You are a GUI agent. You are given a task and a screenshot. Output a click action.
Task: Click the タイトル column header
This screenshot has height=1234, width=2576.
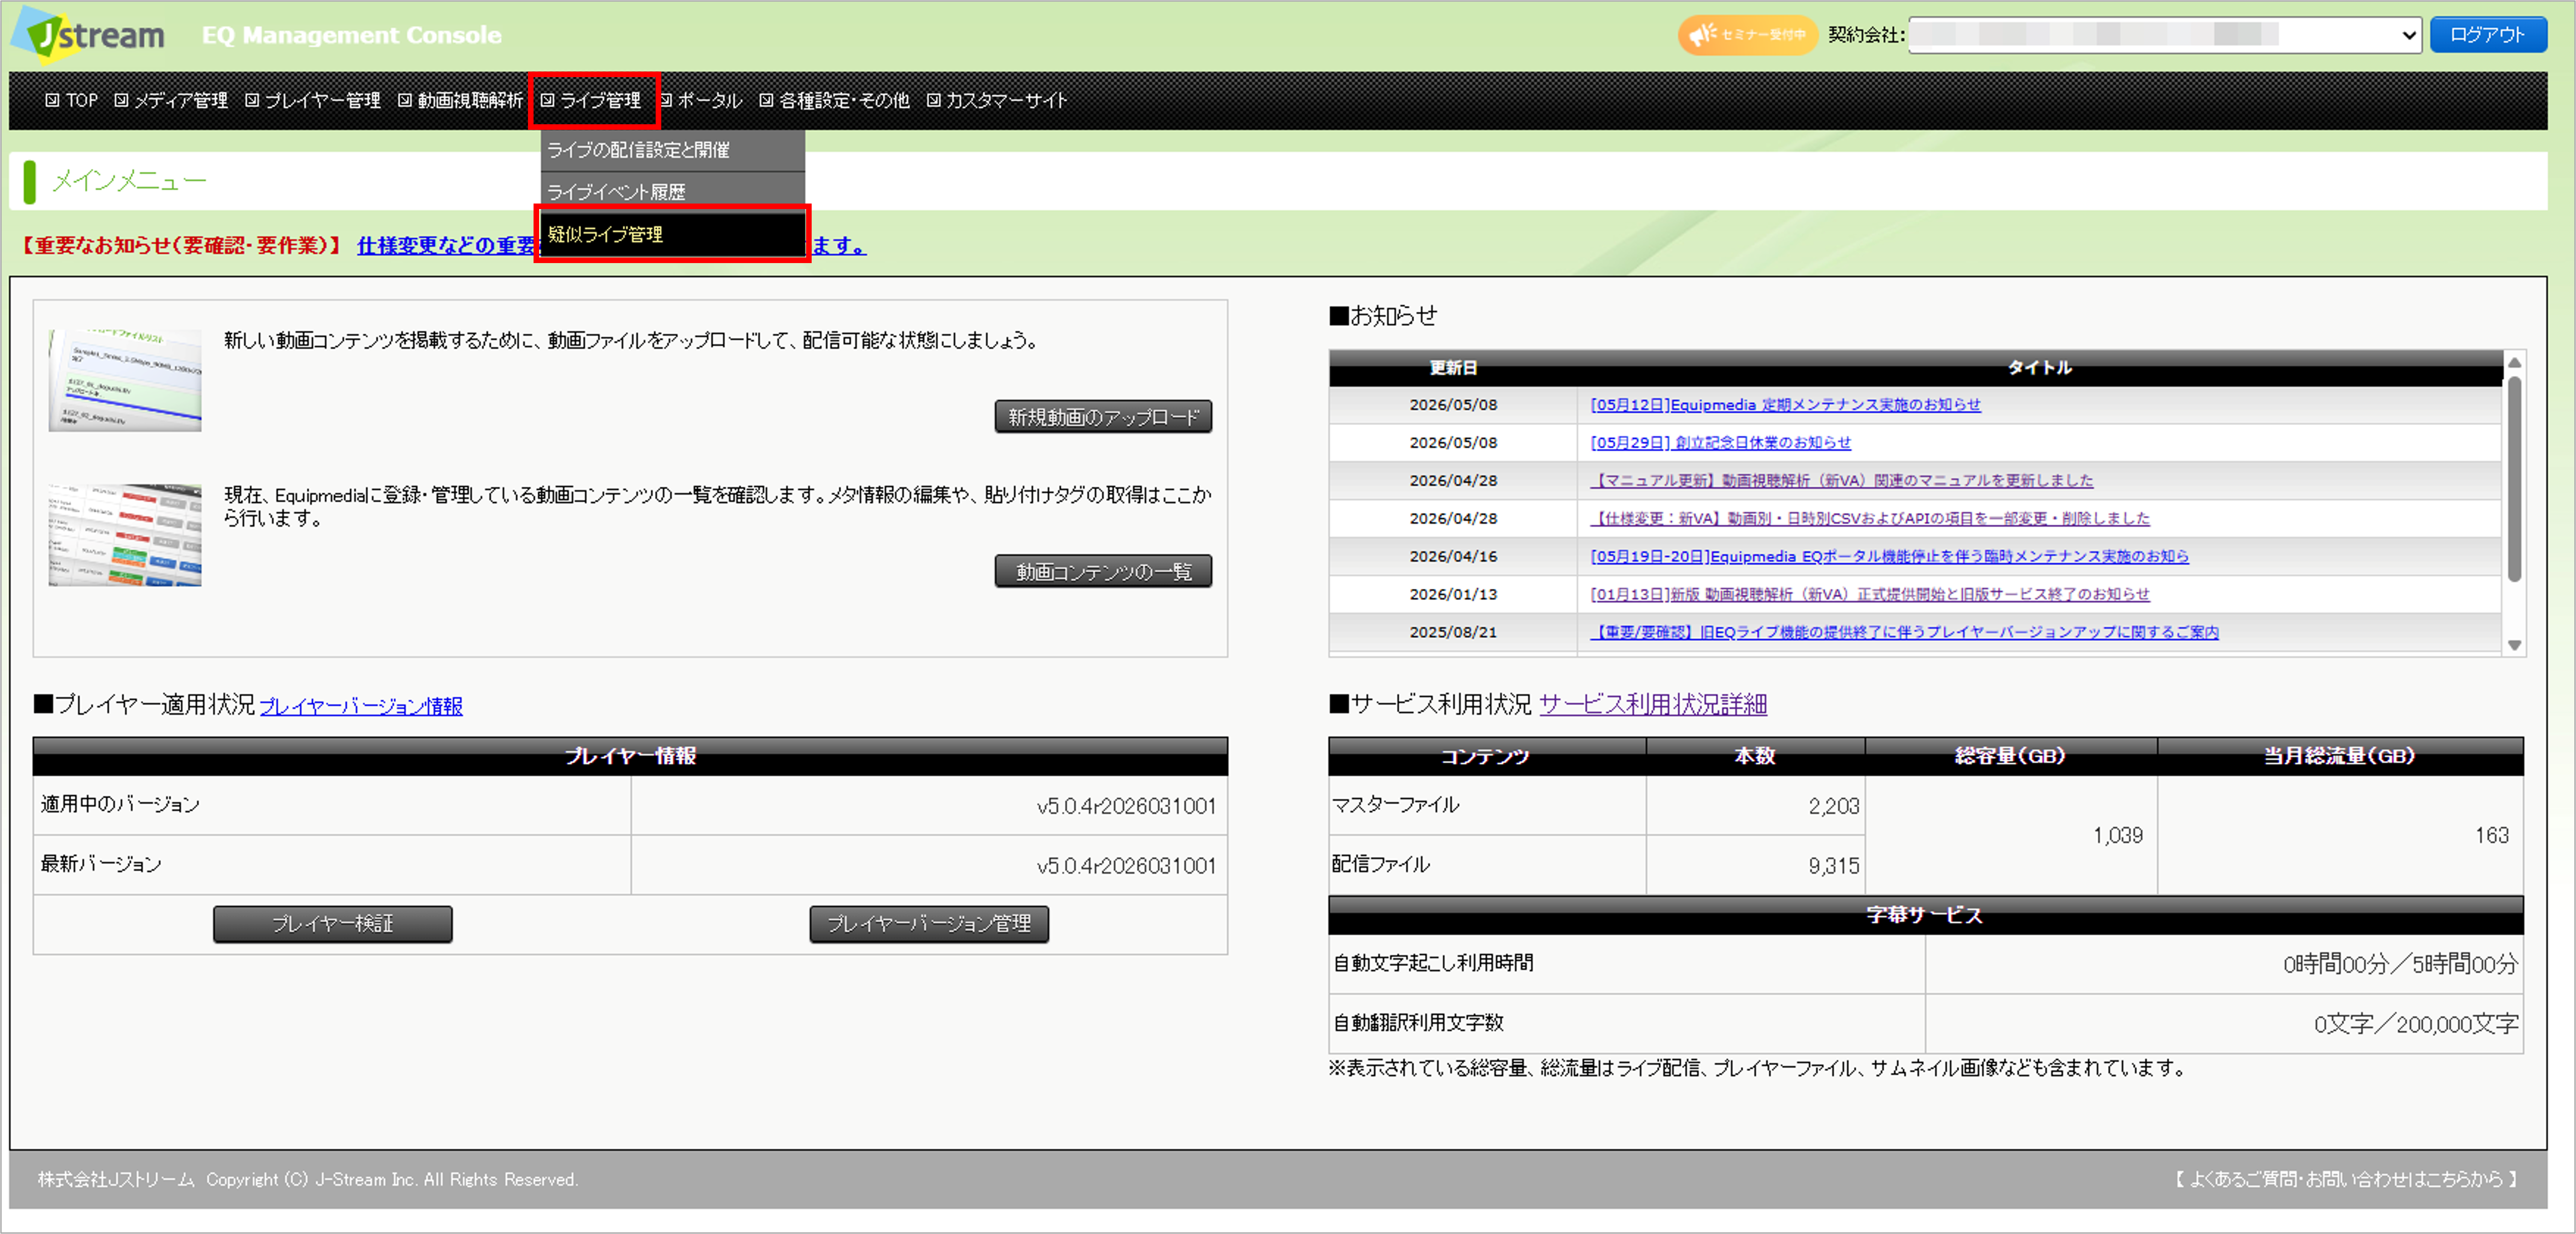point(2039,368)
